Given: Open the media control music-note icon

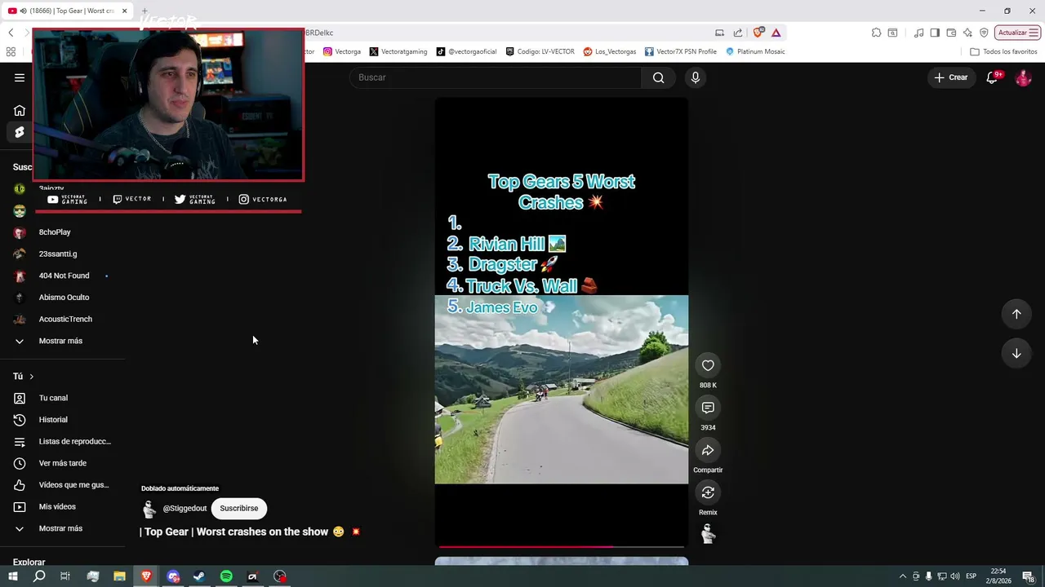Looking at the screenshot, I should click(x=919, y=33).
